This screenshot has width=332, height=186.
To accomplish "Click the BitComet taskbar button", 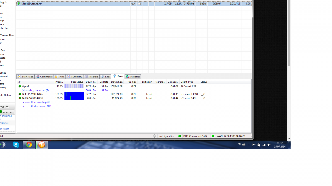I will pyautogui.click(x=41, y=145).
